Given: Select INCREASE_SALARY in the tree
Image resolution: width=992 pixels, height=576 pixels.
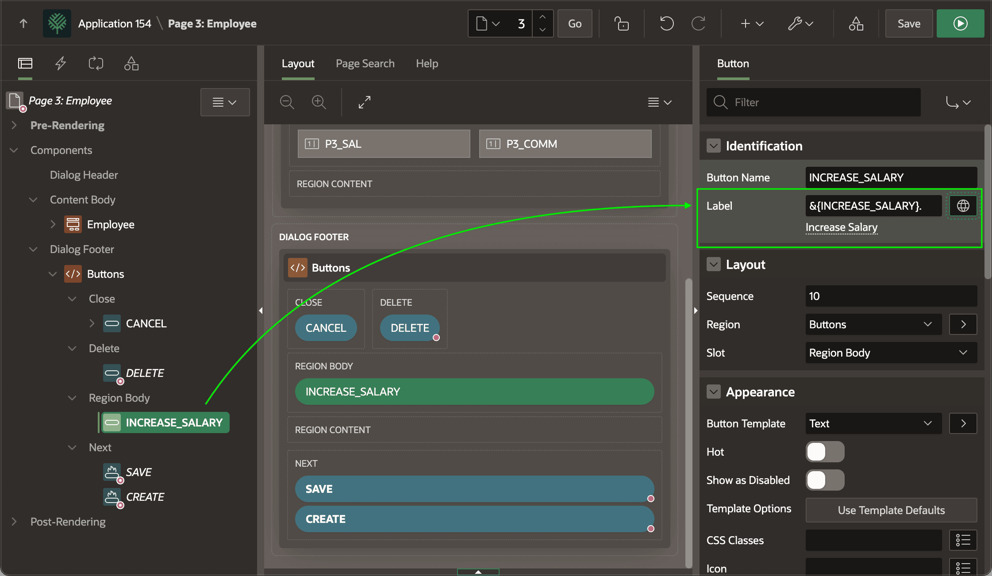Looking at the screenshot, I should click(x=165, y=422).
